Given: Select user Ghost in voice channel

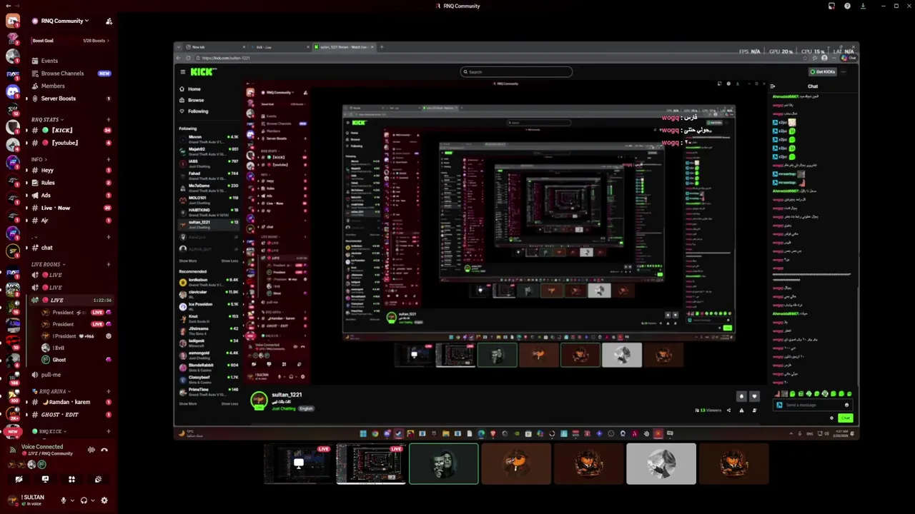Looking at the screenshot, I should [76, 360].
